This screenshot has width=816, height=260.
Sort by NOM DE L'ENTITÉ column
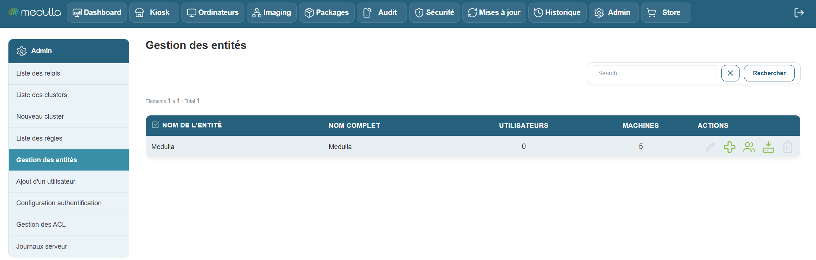(192, 125)
